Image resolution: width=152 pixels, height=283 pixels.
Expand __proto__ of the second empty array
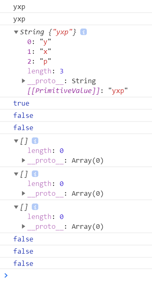pyautogui.click(x=24, y=193)
